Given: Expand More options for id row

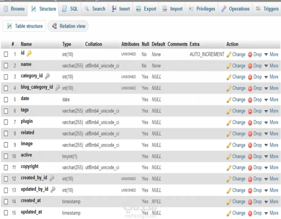Looking at the screenshot, I should 271,54.
